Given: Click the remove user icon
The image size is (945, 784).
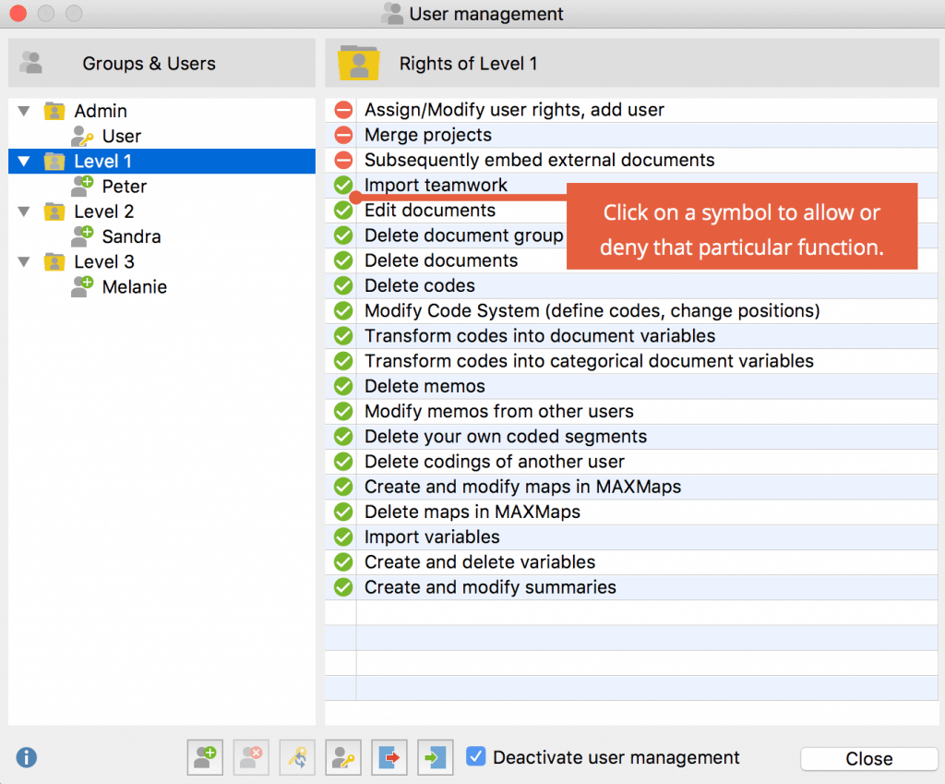Looking at the screenshot, I should coord(250,757).
